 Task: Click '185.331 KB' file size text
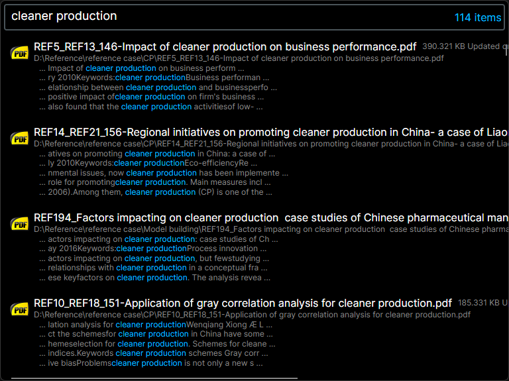pyautogui.click(x=479, y=303)
